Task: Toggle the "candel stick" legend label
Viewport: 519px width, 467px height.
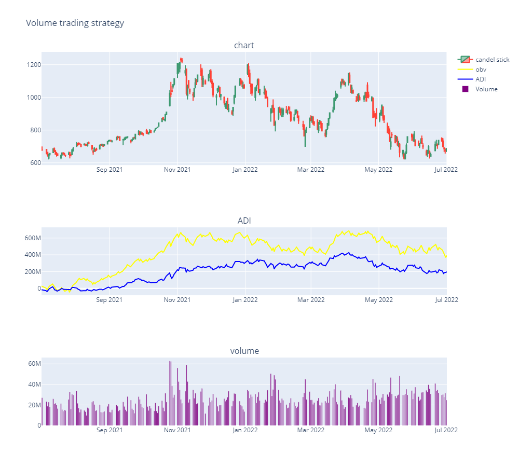Action: [492, 60]
